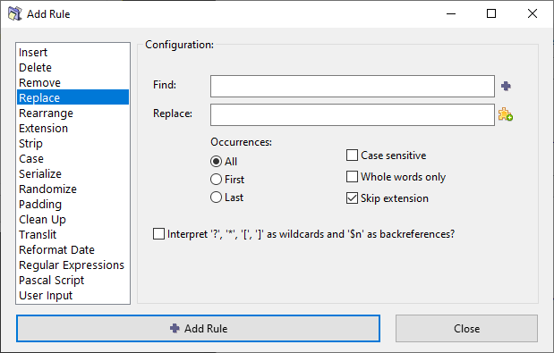
Task: Select the Insert rule type
Action: pos(72,52)
